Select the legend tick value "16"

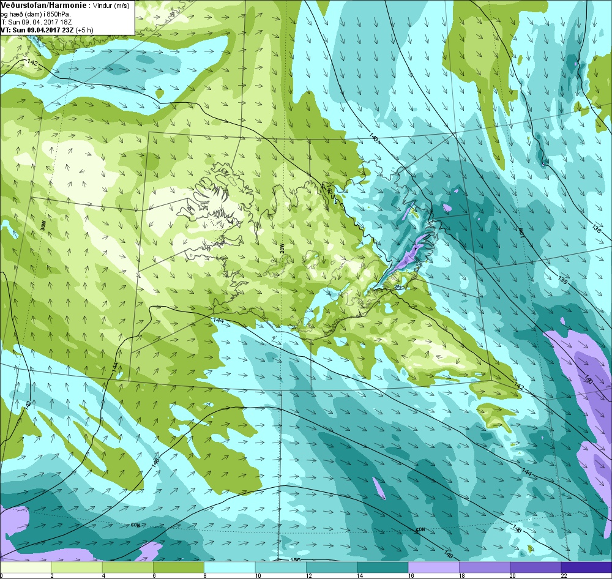(x=410, y=575)
